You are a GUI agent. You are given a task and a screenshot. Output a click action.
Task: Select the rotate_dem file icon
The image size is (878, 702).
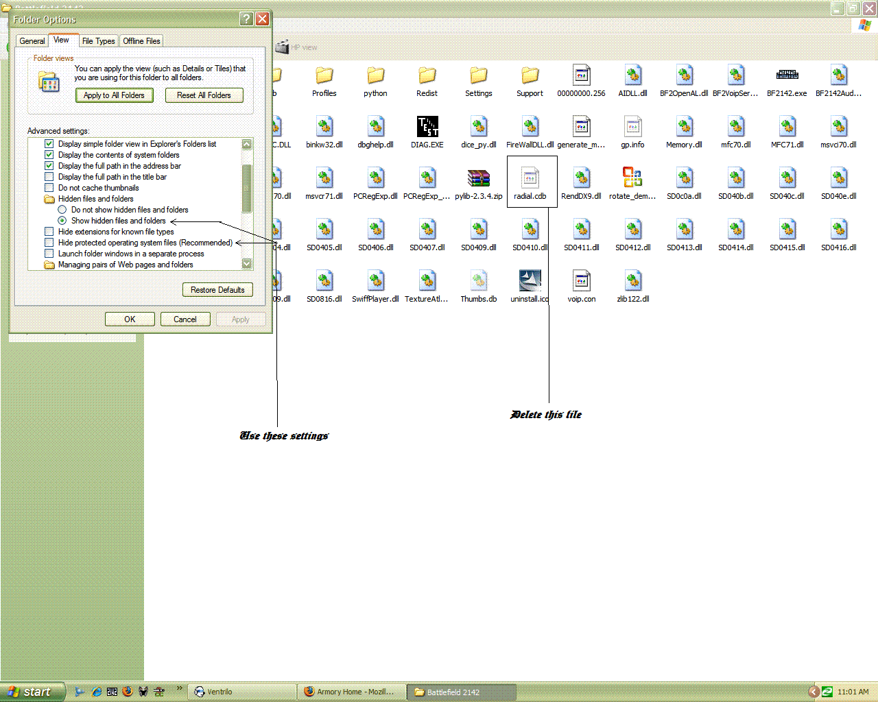(632, 178)
